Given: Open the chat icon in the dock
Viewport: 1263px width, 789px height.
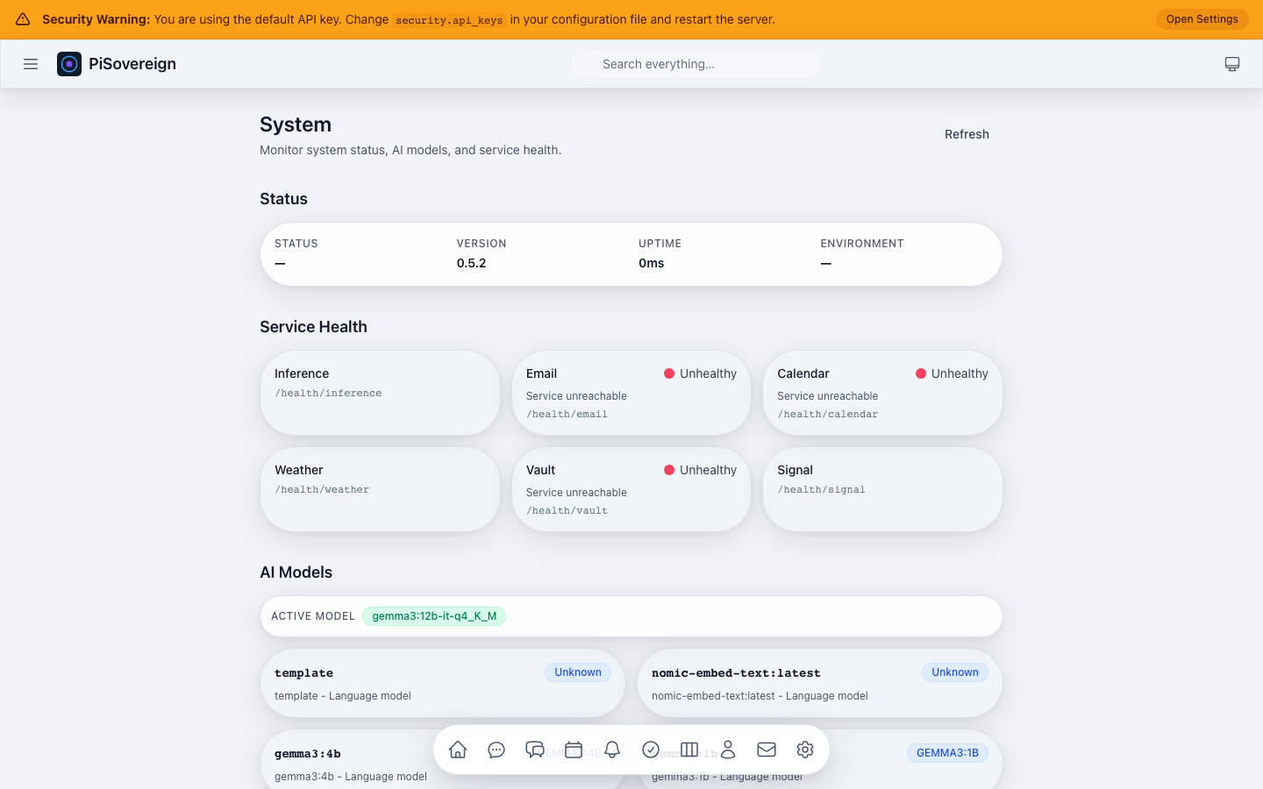Looking at the screenshot, I should (496, 750).
